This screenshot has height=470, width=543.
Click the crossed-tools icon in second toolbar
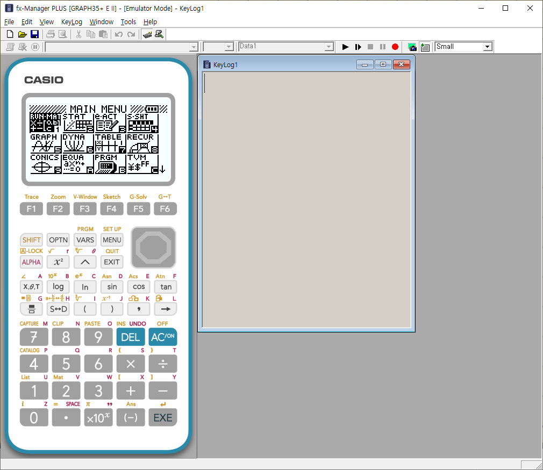[x=23, y=47]
